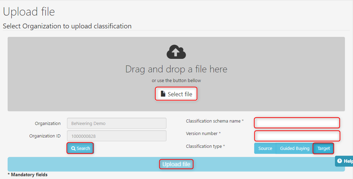Click the Organization ID field 1000000828
This screenshot has height=179, width=353.
(117, 136)
